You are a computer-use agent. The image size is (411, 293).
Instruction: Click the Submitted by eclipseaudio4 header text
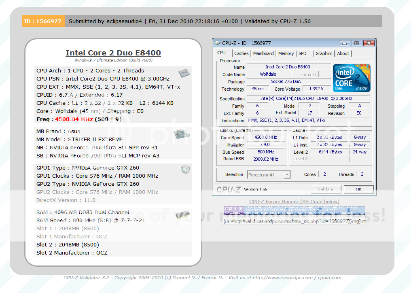(105, 21)
